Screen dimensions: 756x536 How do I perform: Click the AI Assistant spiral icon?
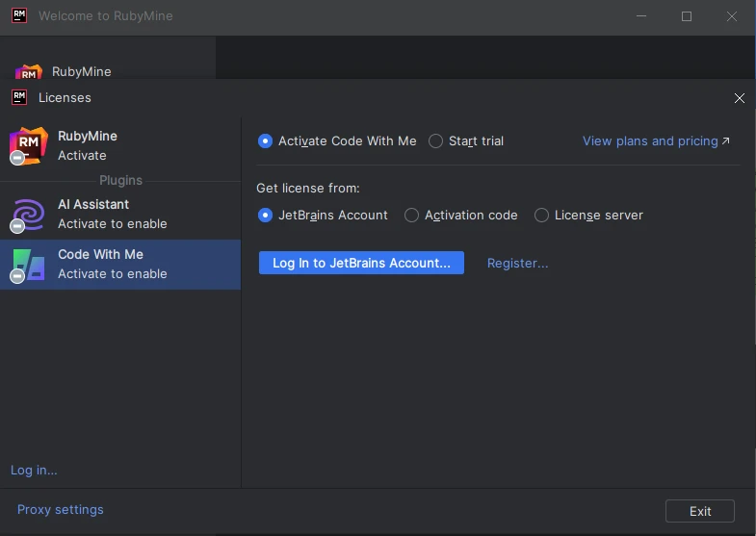point(28,214)
